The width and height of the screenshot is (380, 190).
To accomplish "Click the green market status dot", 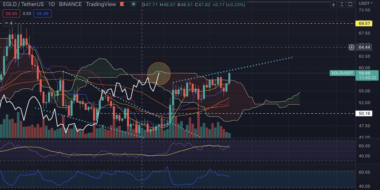I will 134,4.
